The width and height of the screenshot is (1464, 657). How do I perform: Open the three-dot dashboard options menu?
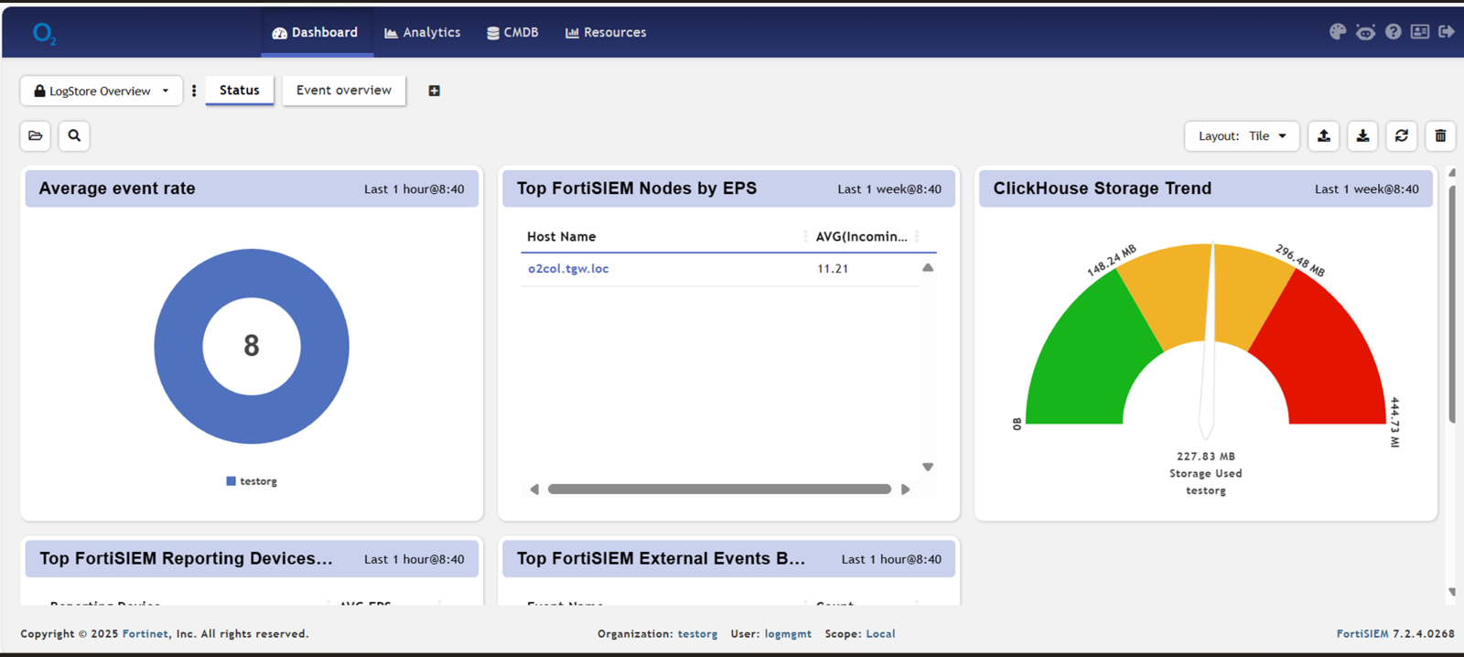click(194, 91)
